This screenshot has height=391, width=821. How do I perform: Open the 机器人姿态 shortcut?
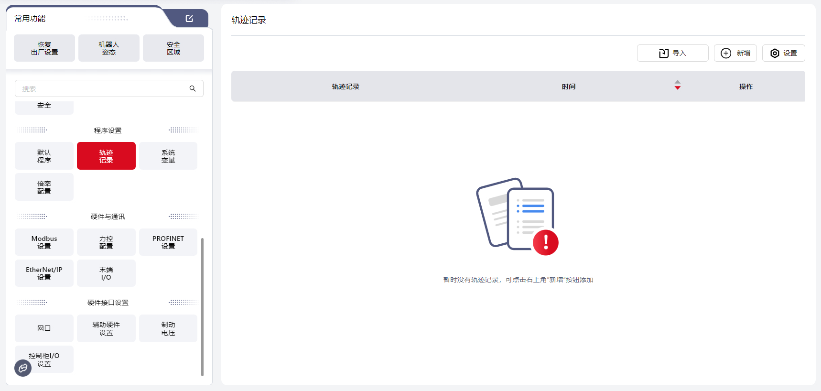click(109, 48)
